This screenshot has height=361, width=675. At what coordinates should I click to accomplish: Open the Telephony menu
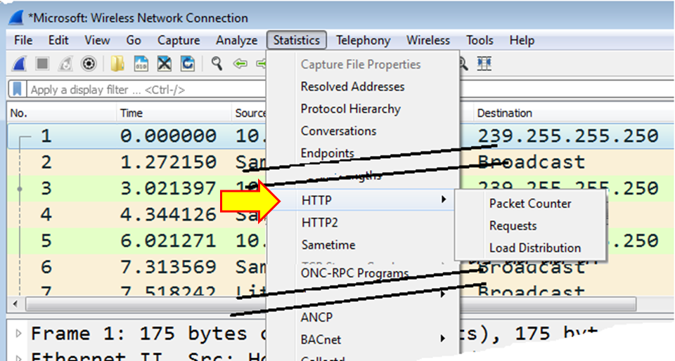[x=364, y=41]
